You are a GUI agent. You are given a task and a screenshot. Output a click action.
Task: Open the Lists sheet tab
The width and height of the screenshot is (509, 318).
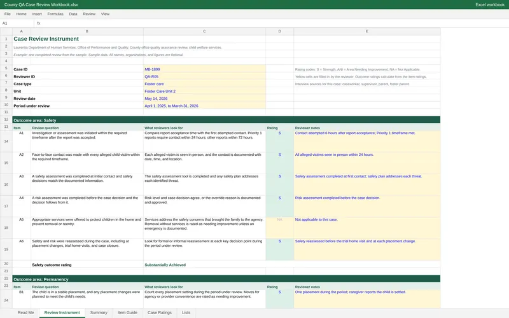click(186, 312)
